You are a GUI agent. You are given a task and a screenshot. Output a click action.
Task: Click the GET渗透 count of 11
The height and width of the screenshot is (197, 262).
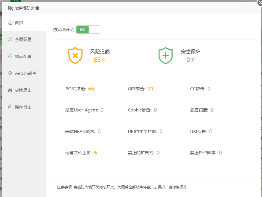click(150, 89)
